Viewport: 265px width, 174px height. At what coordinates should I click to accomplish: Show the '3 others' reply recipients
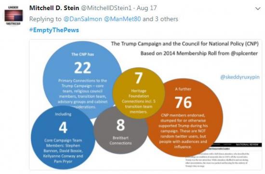[167, 19]
